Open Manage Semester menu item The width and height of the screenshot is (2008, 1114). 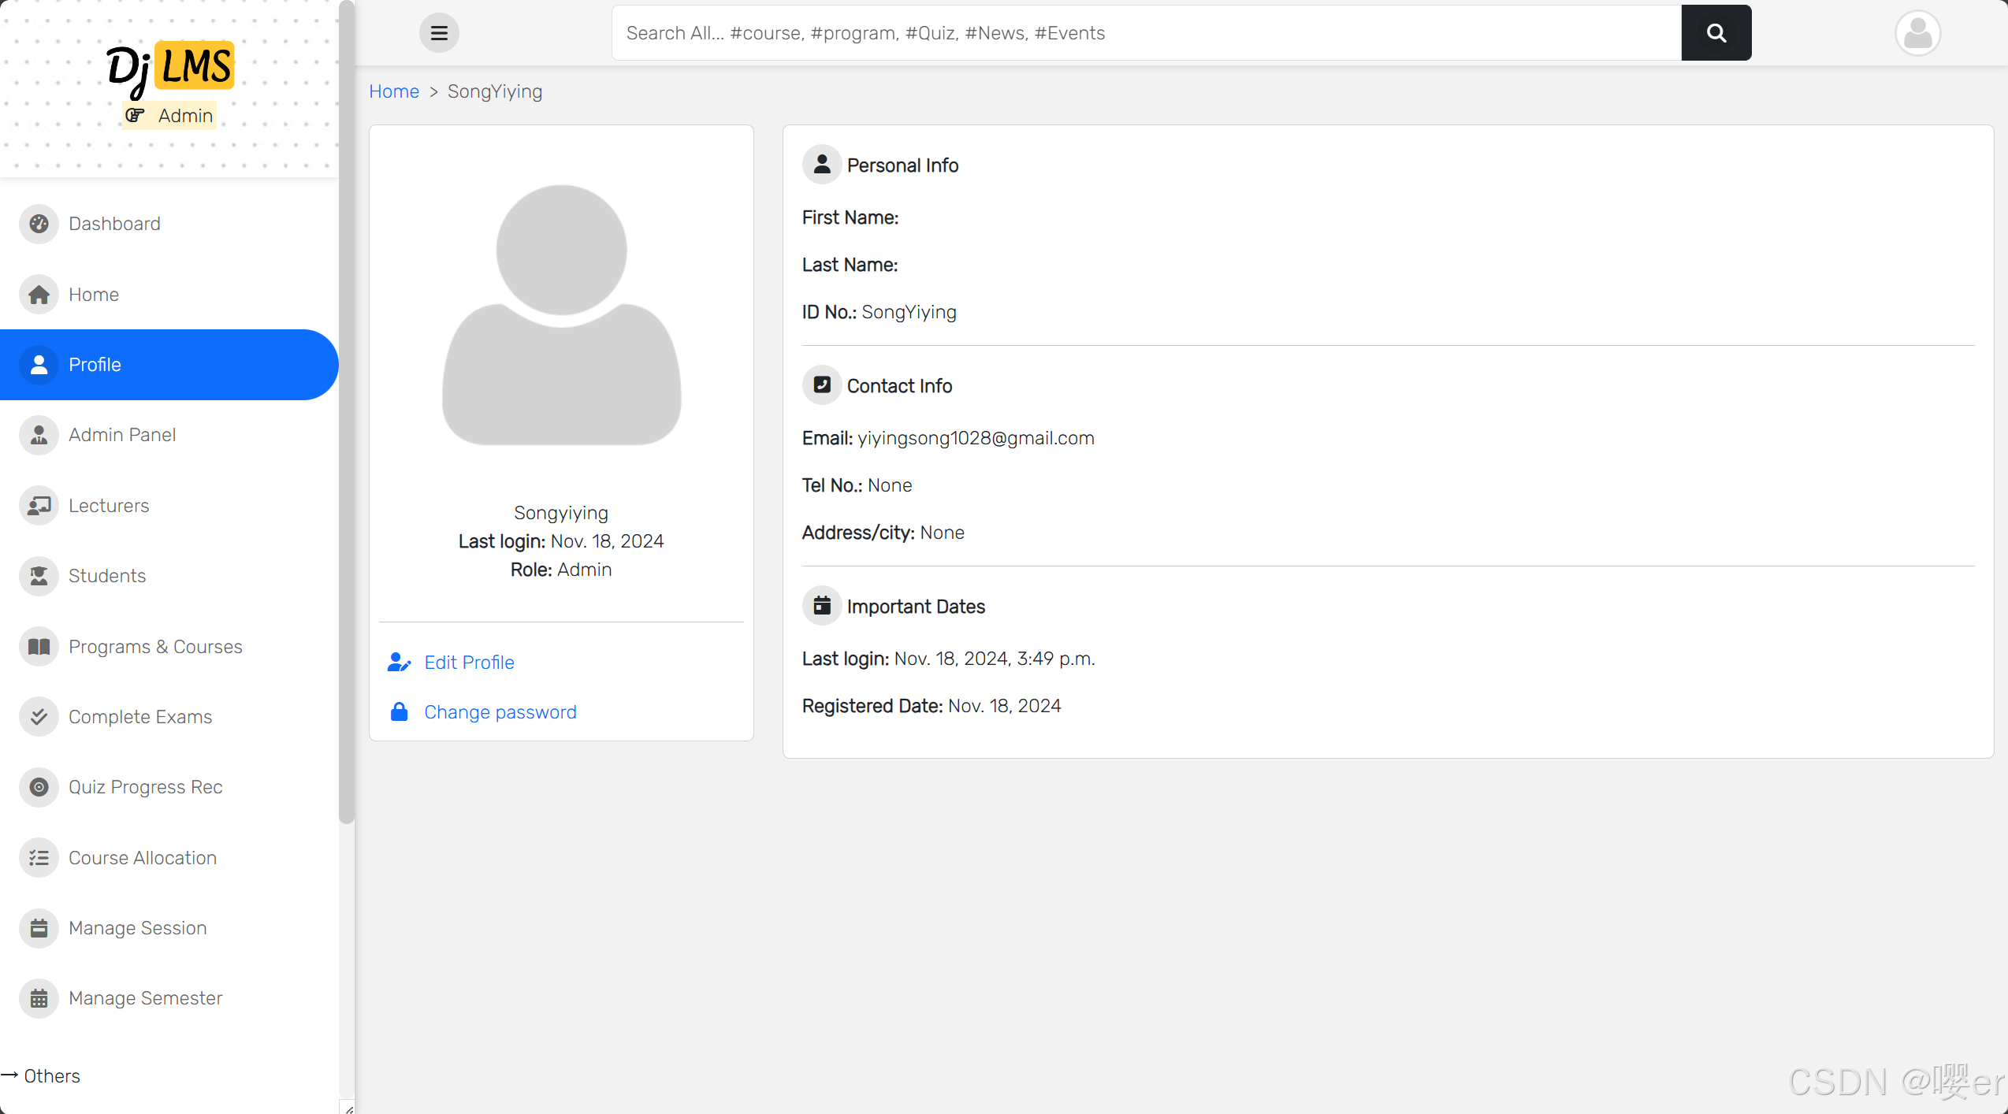(x=145, y=998)
